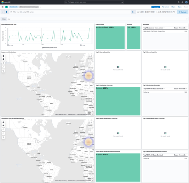Expand the Action control dropdown
The image size is (189, 183).
(x=186, y=19)
